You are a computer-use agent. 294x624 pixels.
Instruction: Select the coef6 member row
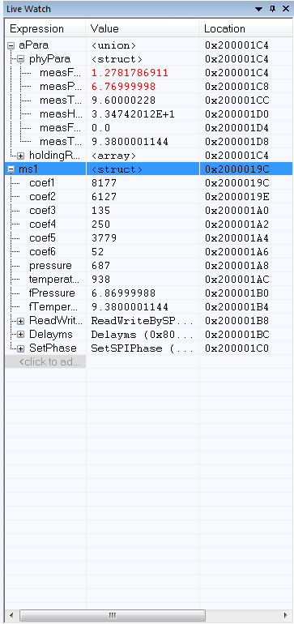149,252
